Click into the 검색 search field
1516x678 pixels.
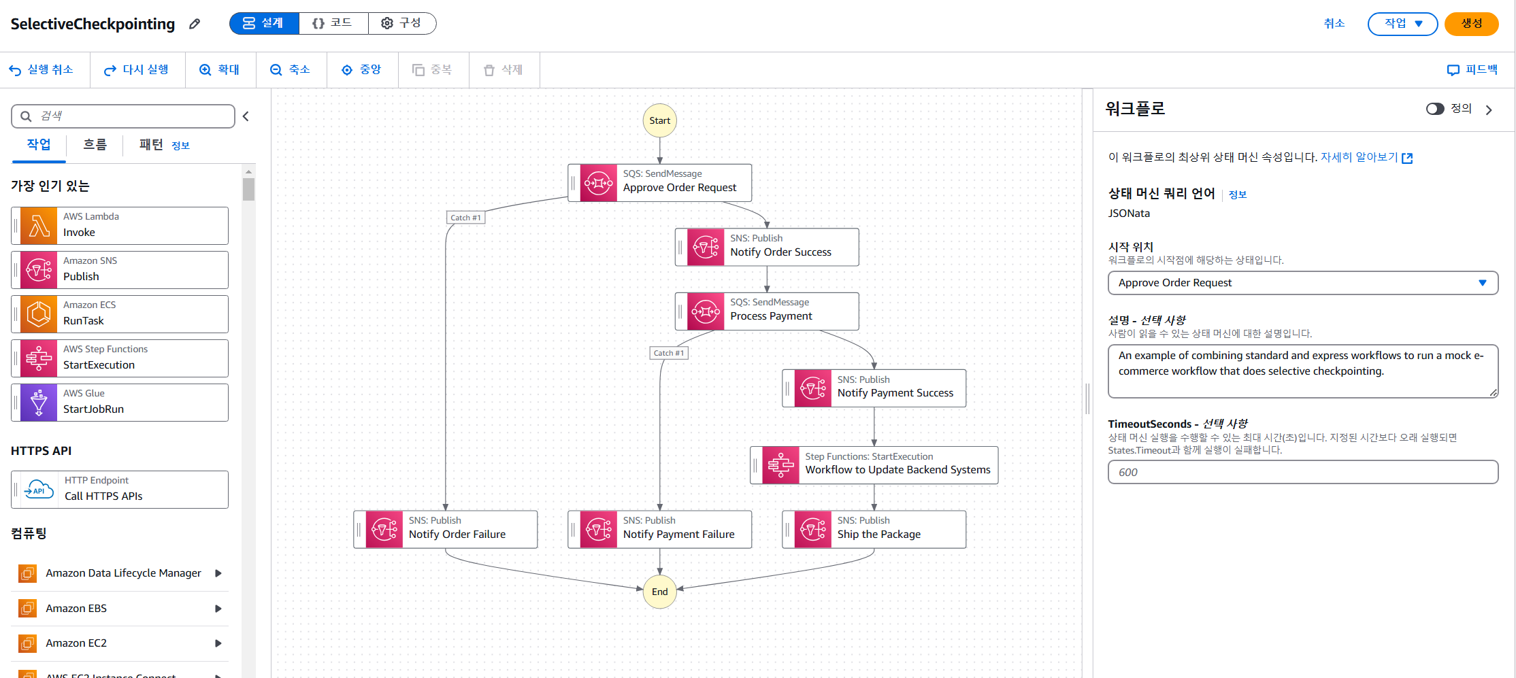point(123,116)
